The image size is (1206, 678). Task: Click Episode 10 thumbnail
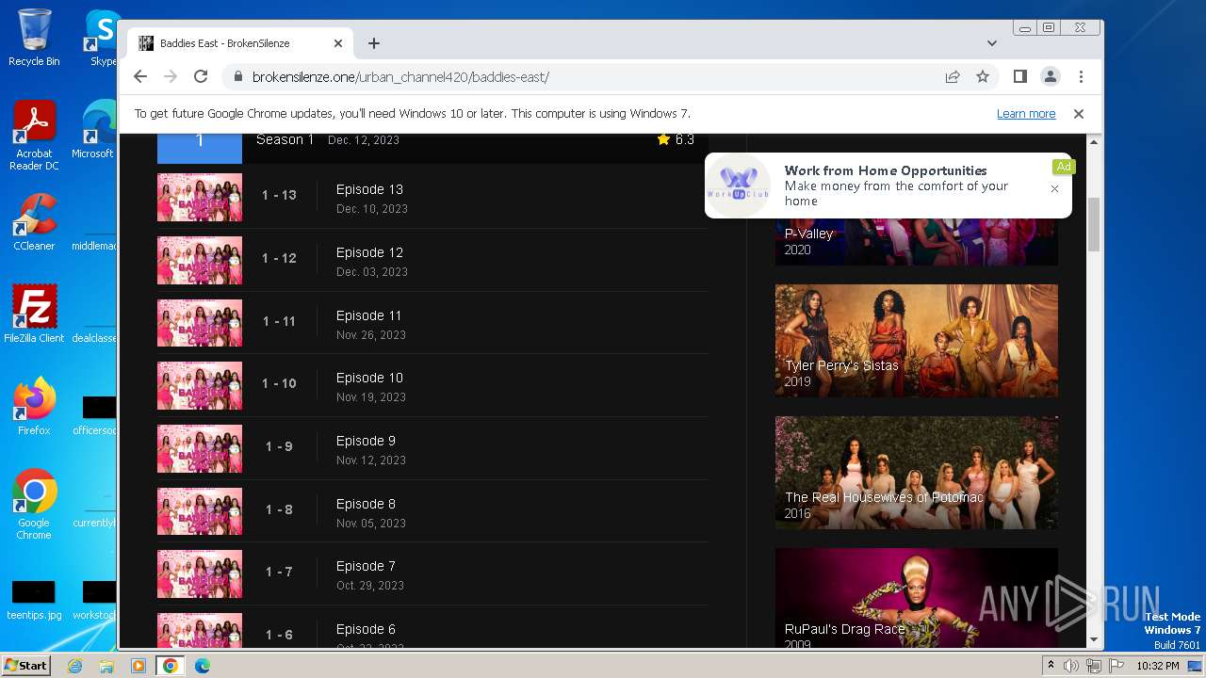point(200,385)
